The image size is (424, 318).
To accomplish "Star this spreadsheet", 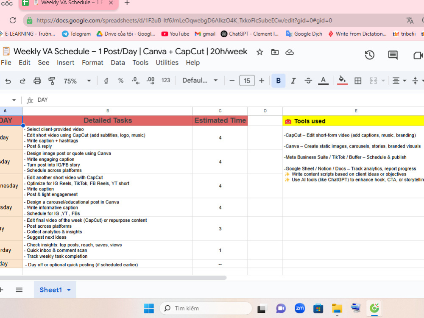I will pyautogui.click(x=259, y=52).
